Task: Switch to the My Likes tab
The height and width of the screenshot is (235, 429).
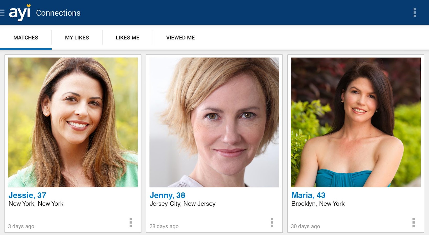Action: (77, 38)
